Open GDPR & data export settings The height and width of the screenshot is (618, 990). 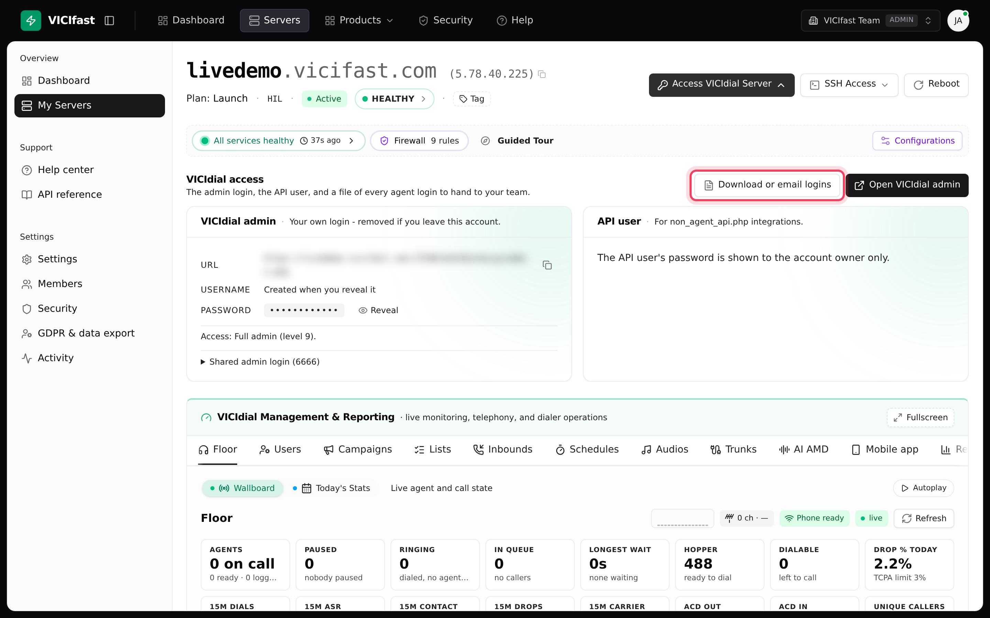pyautogui.click(x=90, y=333)
